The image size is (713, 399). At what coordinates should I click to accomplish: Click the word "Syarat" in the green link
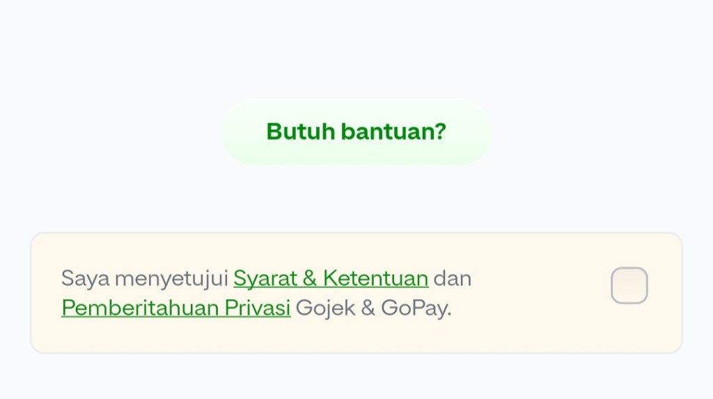[265, 279]
